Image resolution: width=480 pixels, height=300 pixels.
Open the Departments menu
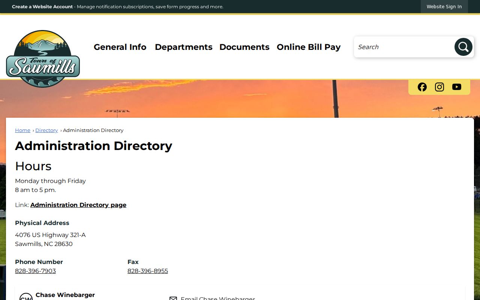tap(184, 47)
